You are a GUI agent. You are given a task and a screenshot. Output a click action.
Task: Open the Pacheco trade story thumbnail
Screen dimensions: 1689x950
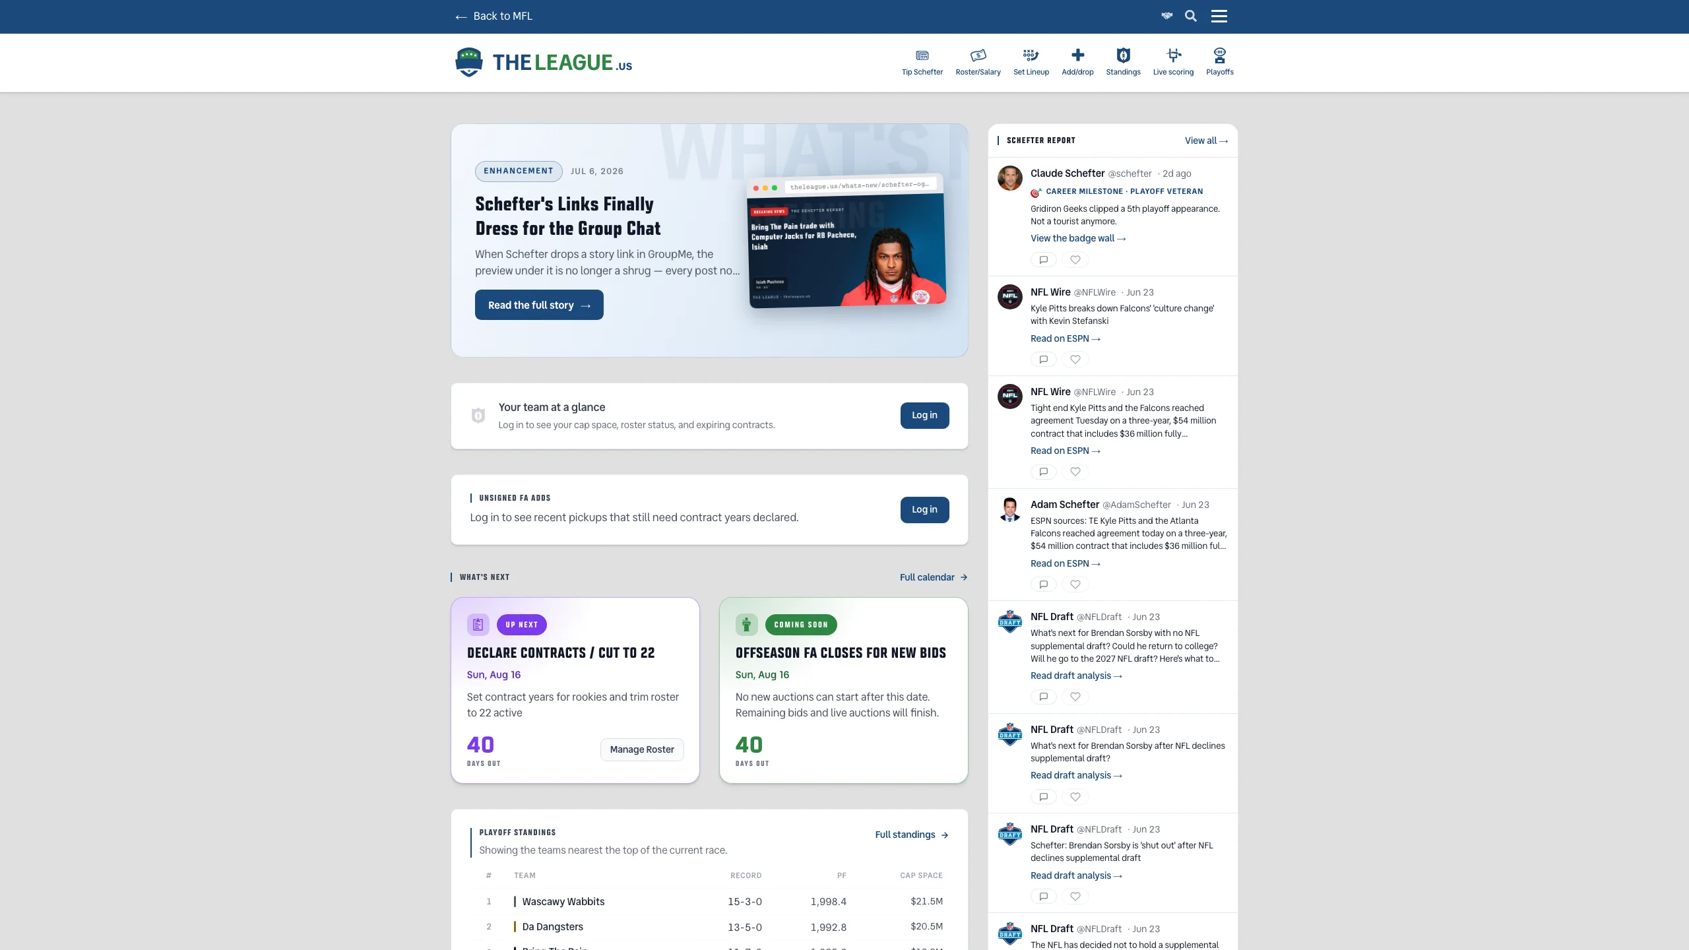(x=846, y=241)
